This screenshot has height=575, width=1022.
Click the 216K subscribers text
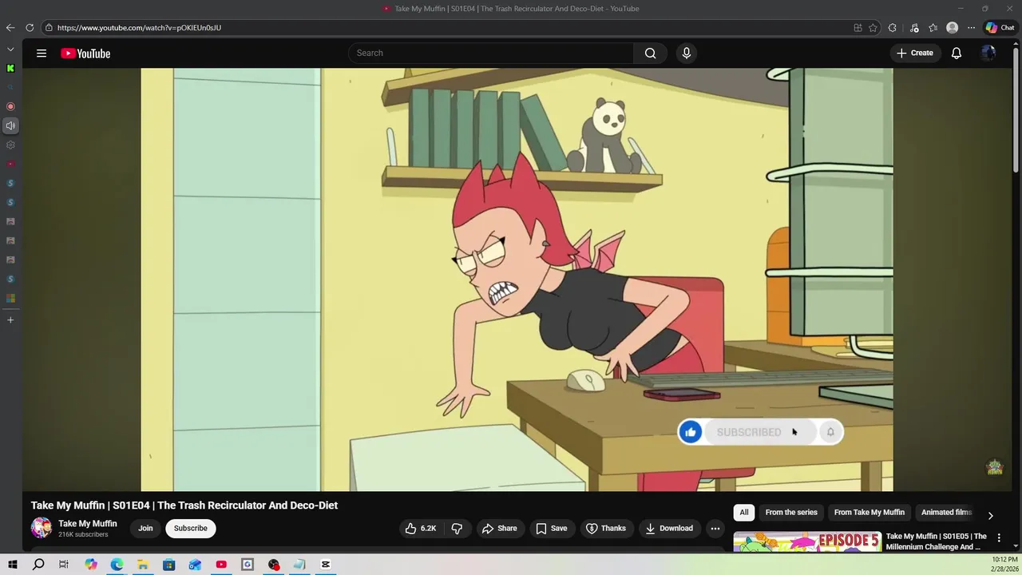[83, 535]
